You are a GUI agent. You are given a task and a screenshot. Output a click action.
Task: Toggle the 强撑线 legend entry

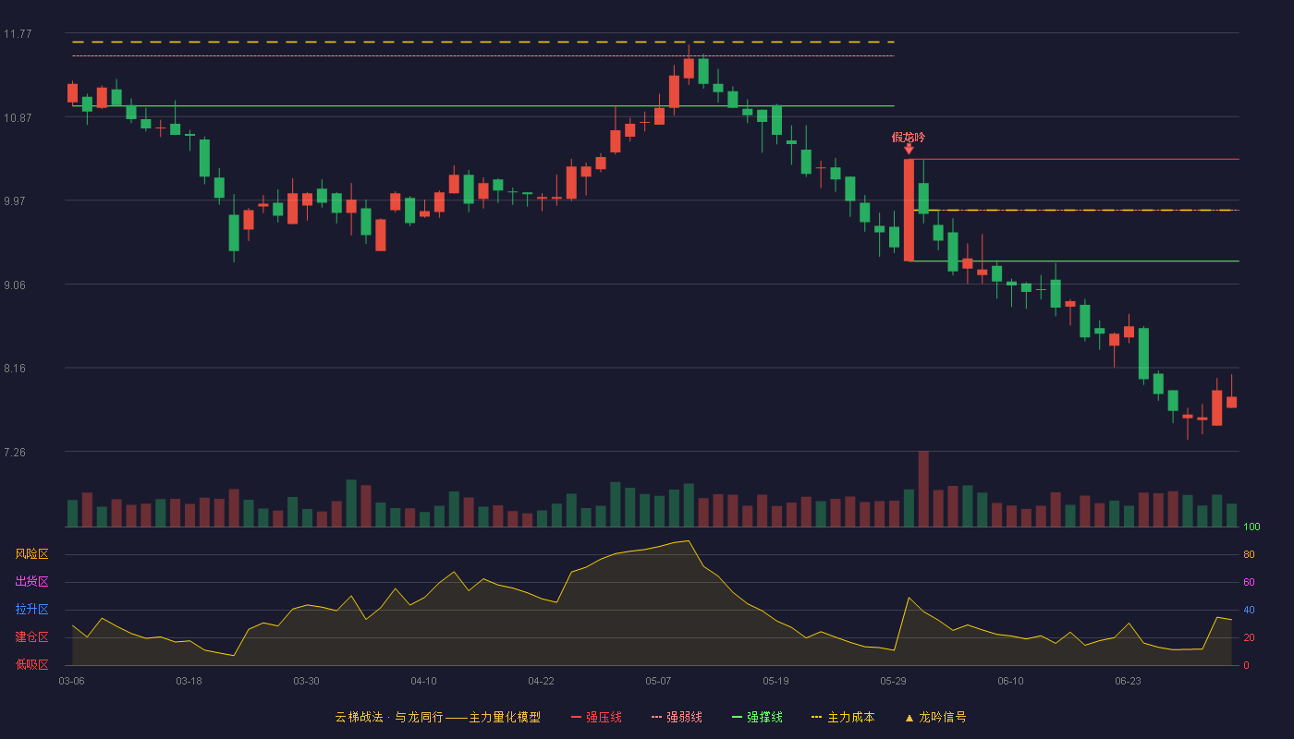757,717
